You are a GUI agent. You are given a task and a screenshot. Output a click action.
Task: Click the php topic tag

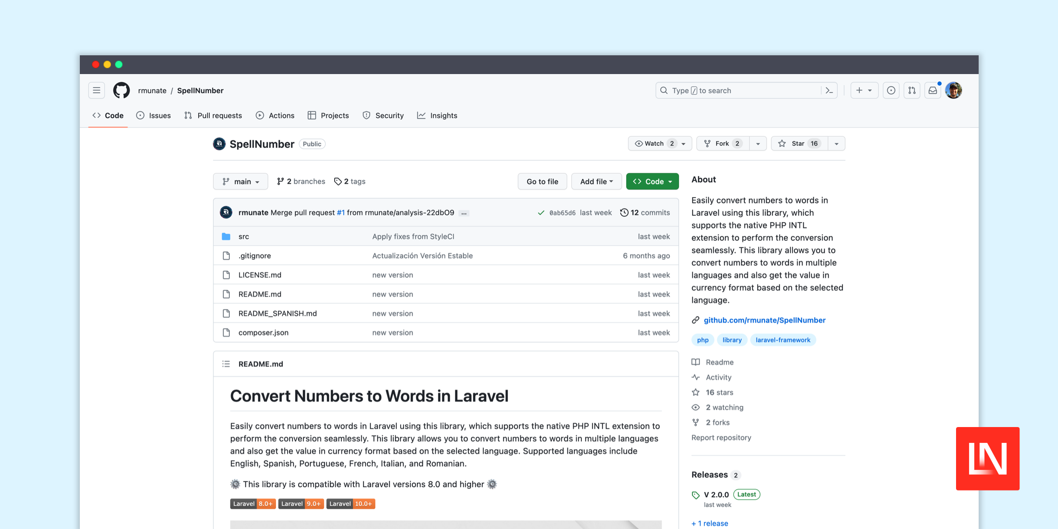click(703, 340)
